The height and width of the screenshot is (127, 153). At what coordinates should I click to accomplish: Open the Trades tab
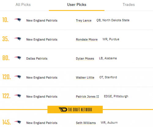[x=129, y=5]
